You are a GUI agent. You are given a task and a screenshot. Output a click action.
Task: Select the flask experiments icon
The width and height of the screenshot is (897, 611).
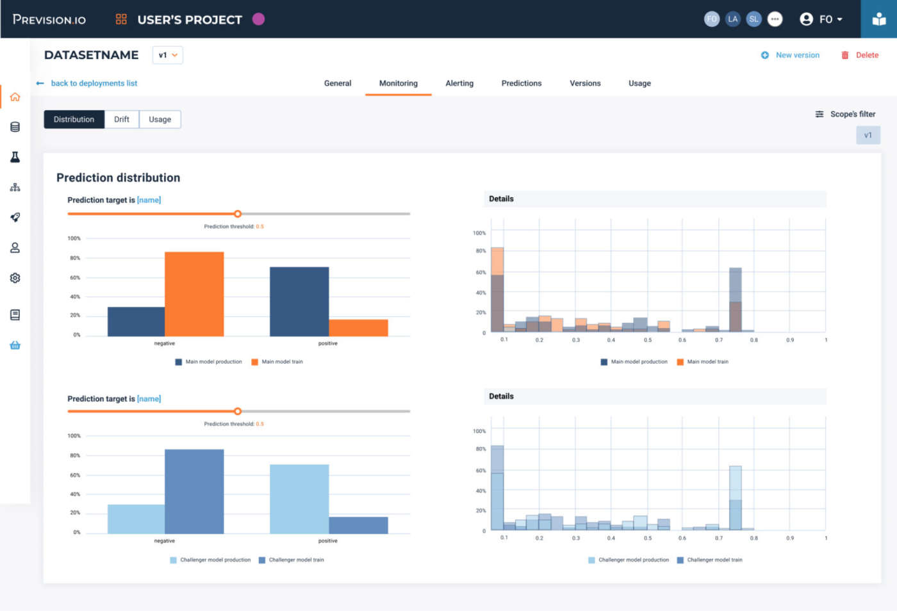click(x=15, y=157)
